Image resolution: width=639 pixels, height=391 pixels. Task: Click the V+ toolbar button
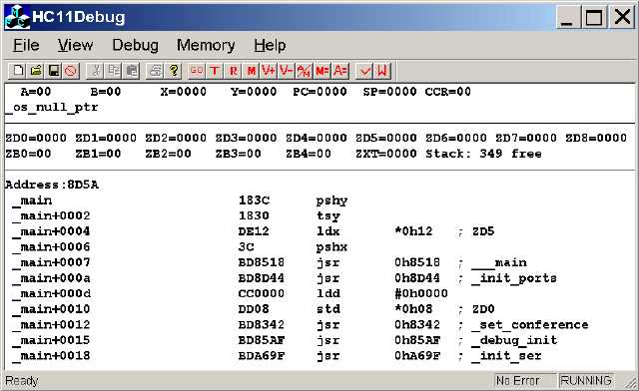tap(269, 71)
